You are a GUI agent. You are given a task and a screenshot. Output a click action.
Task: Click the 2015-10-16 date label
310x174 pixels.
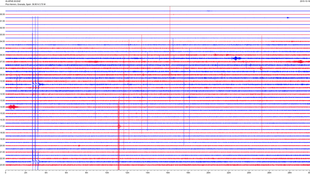(305, 1)
